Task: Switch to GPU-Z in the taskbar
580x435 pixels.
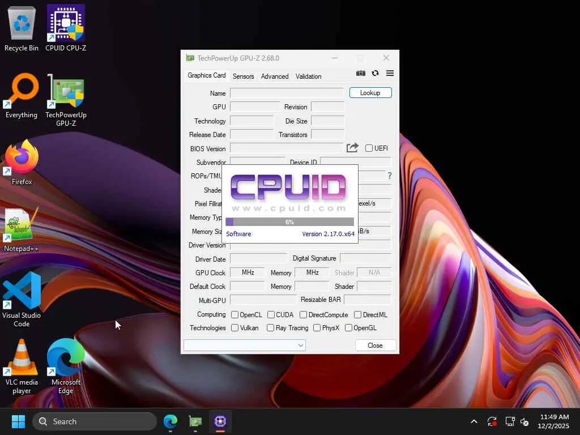Action: (x=195, y=421)
